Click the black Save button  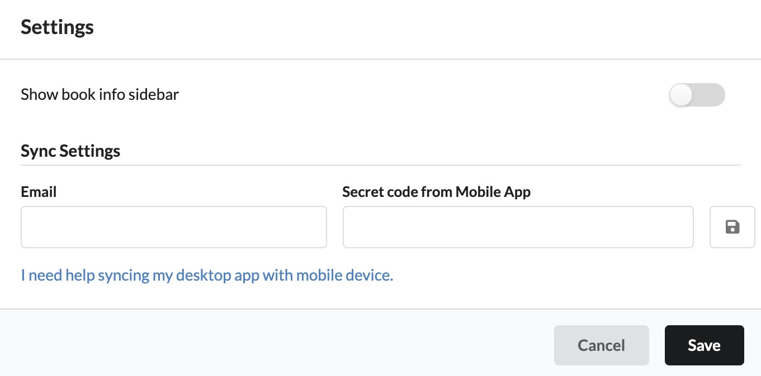pyautogui.click(x=705, y=345)
